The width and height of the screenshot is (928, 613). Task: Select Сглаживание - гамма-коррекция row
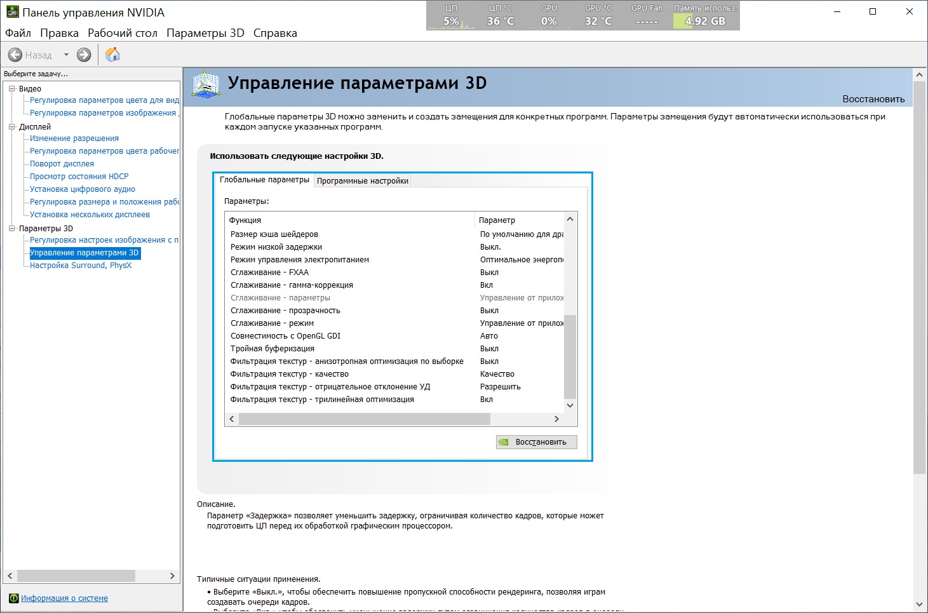click(x=395, y=285)
